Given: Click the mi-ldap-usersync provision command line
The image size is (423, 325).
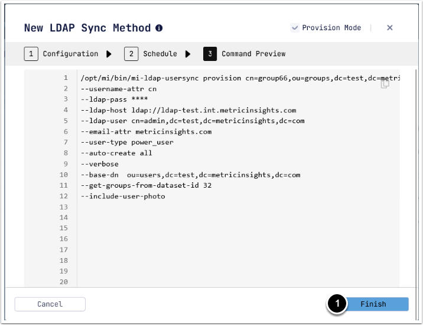Looking at the screenshot, I should (x=236, y=78).
